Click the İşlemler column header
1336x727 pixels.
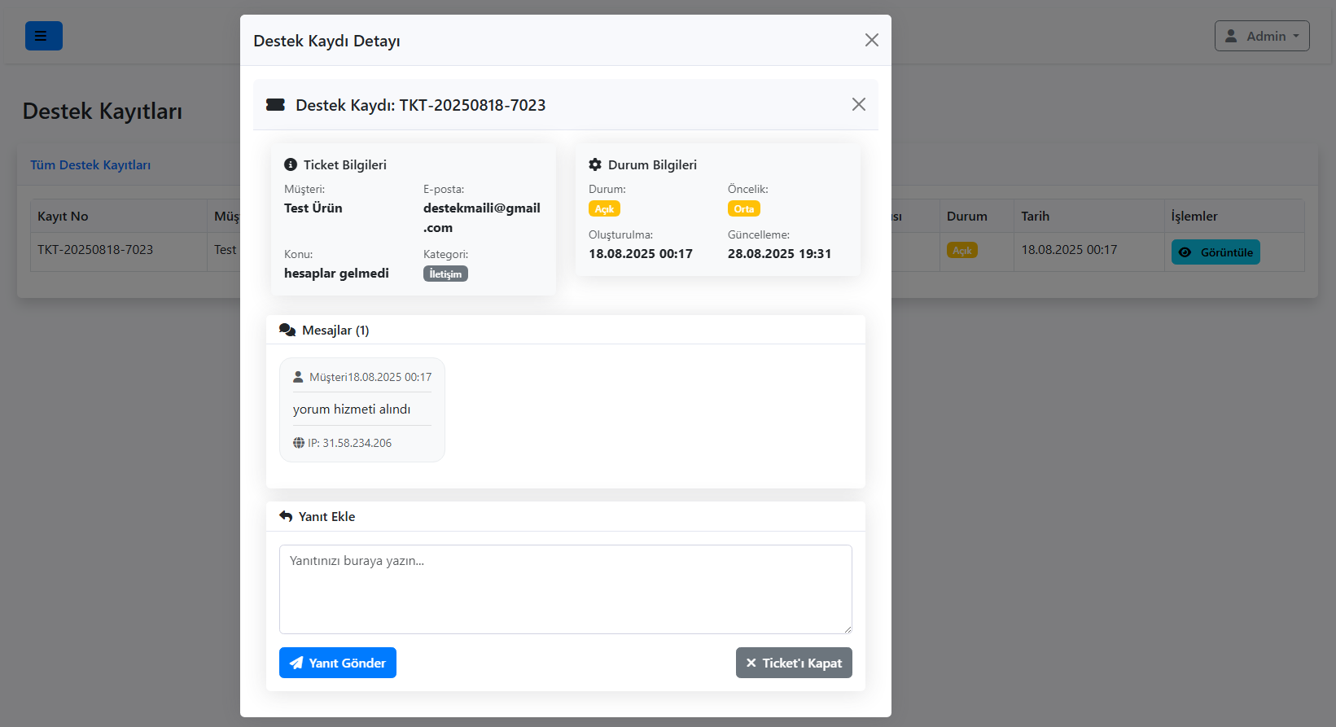pyautogui.click(x=1194, y=216)
